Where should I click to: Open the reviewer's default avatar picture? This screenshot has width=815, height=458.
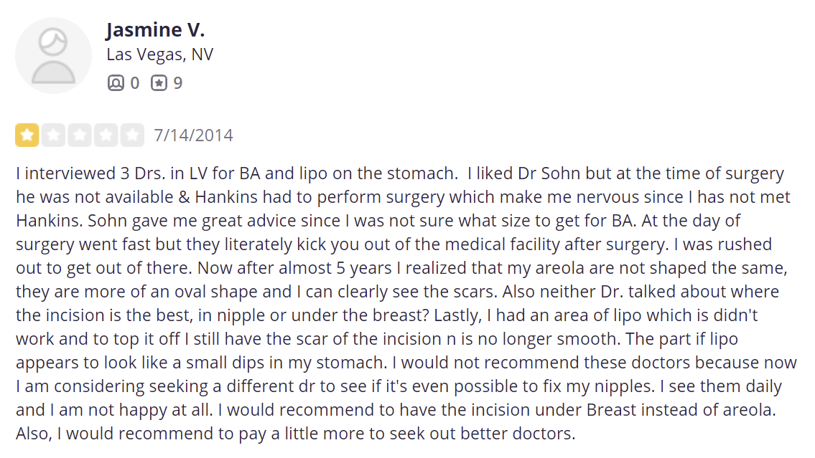(x=53, y=55)
